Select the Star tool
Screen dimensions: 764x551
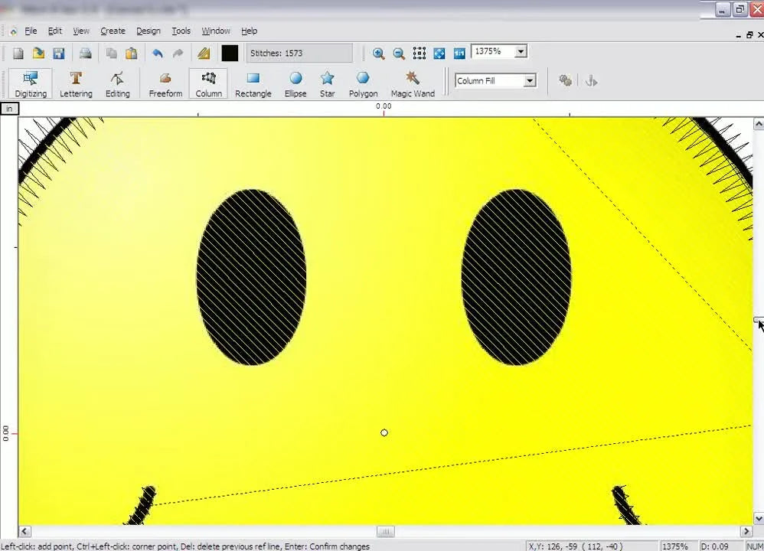327,83
